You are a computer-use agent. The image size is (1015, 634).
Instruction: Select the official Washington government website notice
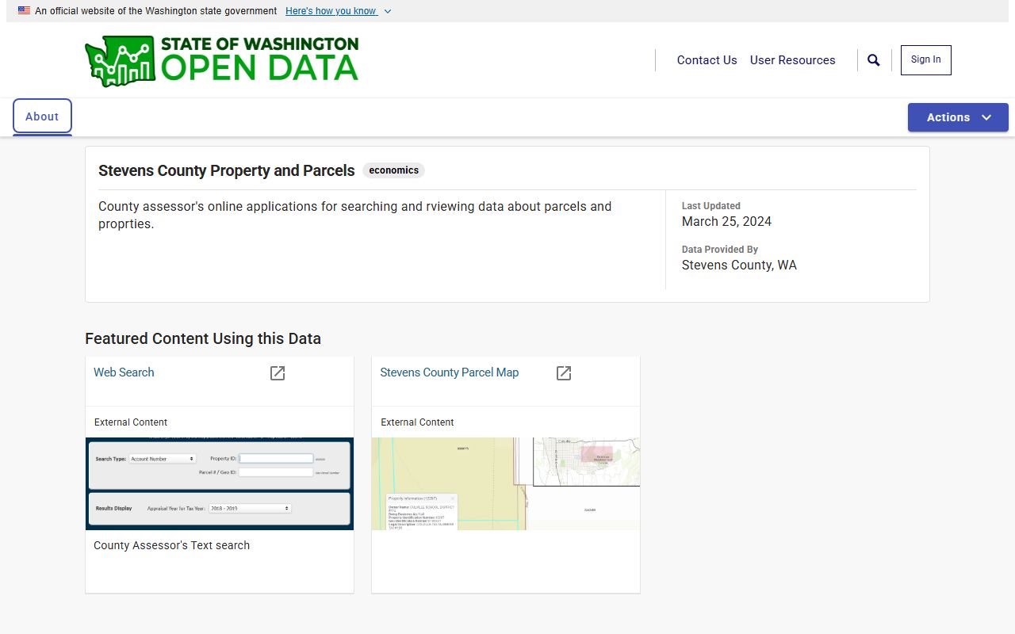click(156, 11)
